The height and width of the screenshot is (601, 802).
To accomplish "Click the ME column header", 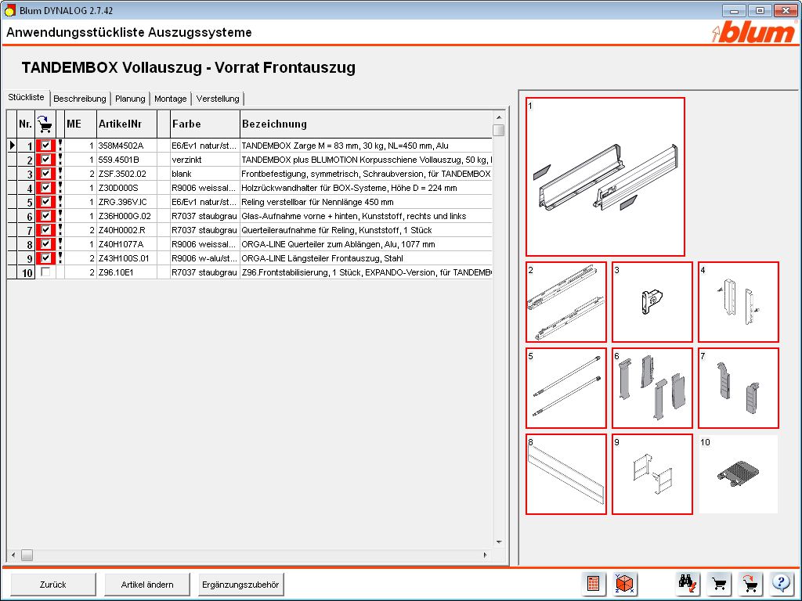I will (81, 124).
